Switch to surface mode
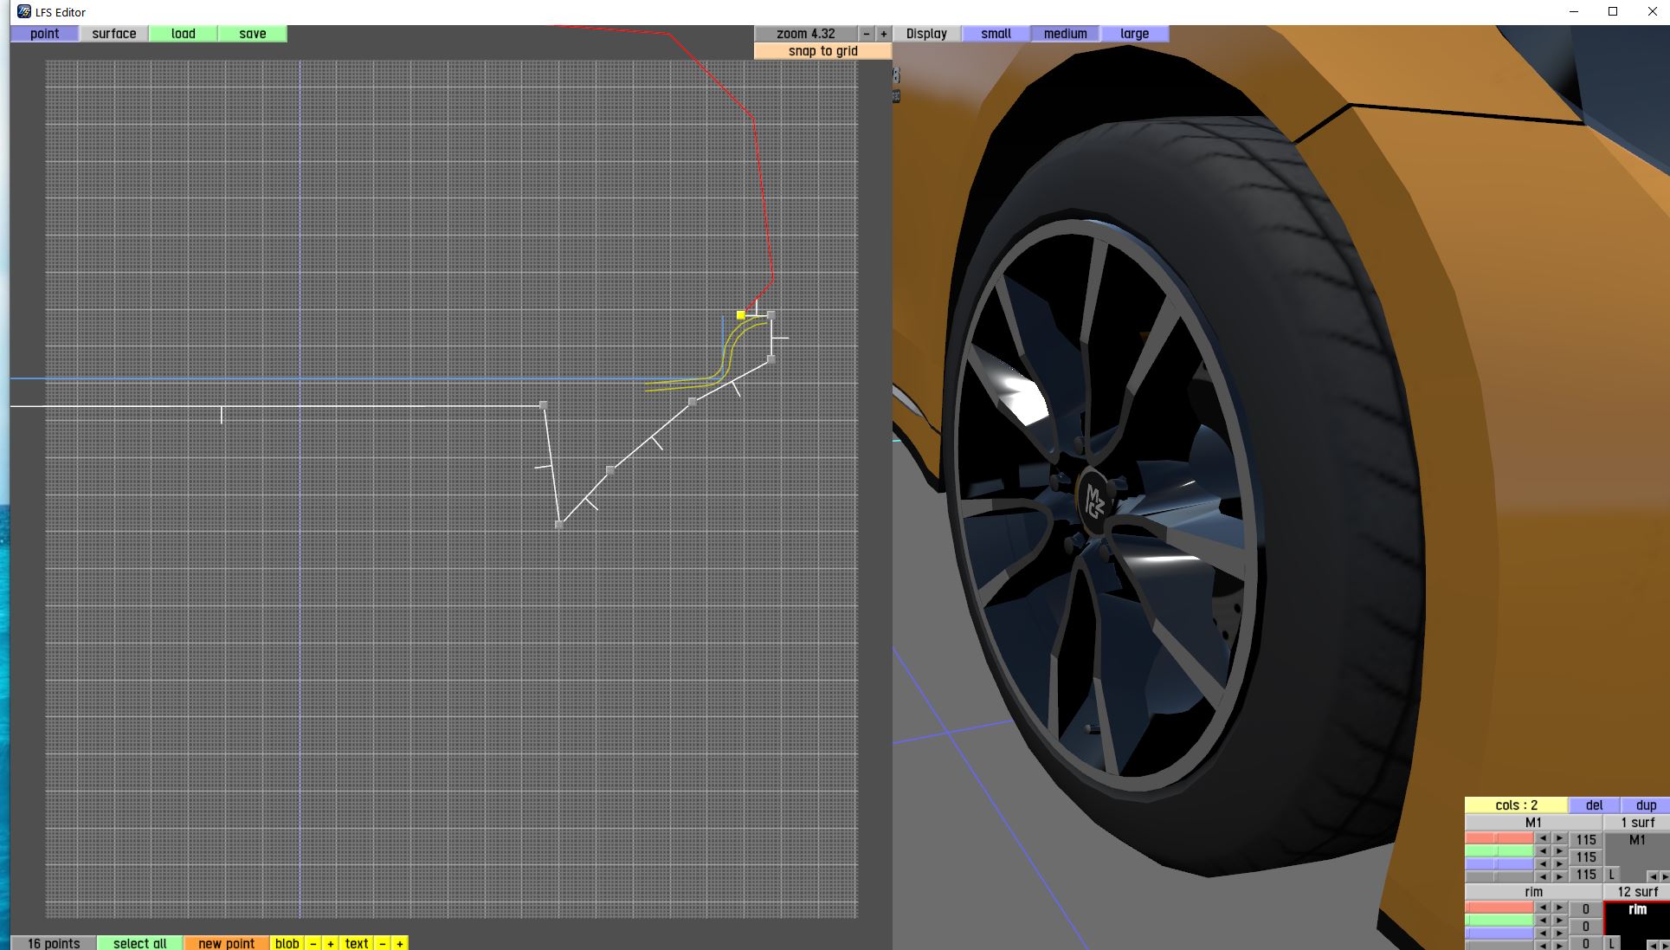 113,34
